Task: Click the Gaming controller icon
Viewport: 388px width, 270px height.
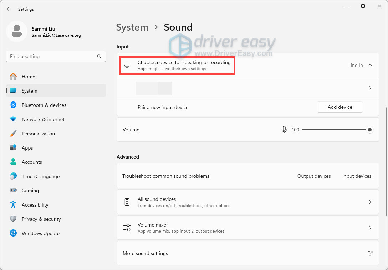Action: tap(13, 190)
